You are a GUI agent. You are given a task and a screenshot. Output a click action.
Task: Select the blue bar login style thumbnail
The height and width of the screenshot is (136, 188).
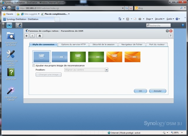click(x=60, y=57)
